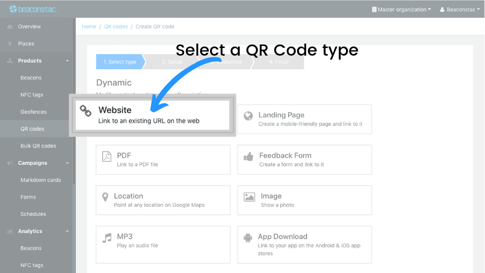Open Bulk QR codes in the sidebar
485x273 pixels.
point(38,146)
